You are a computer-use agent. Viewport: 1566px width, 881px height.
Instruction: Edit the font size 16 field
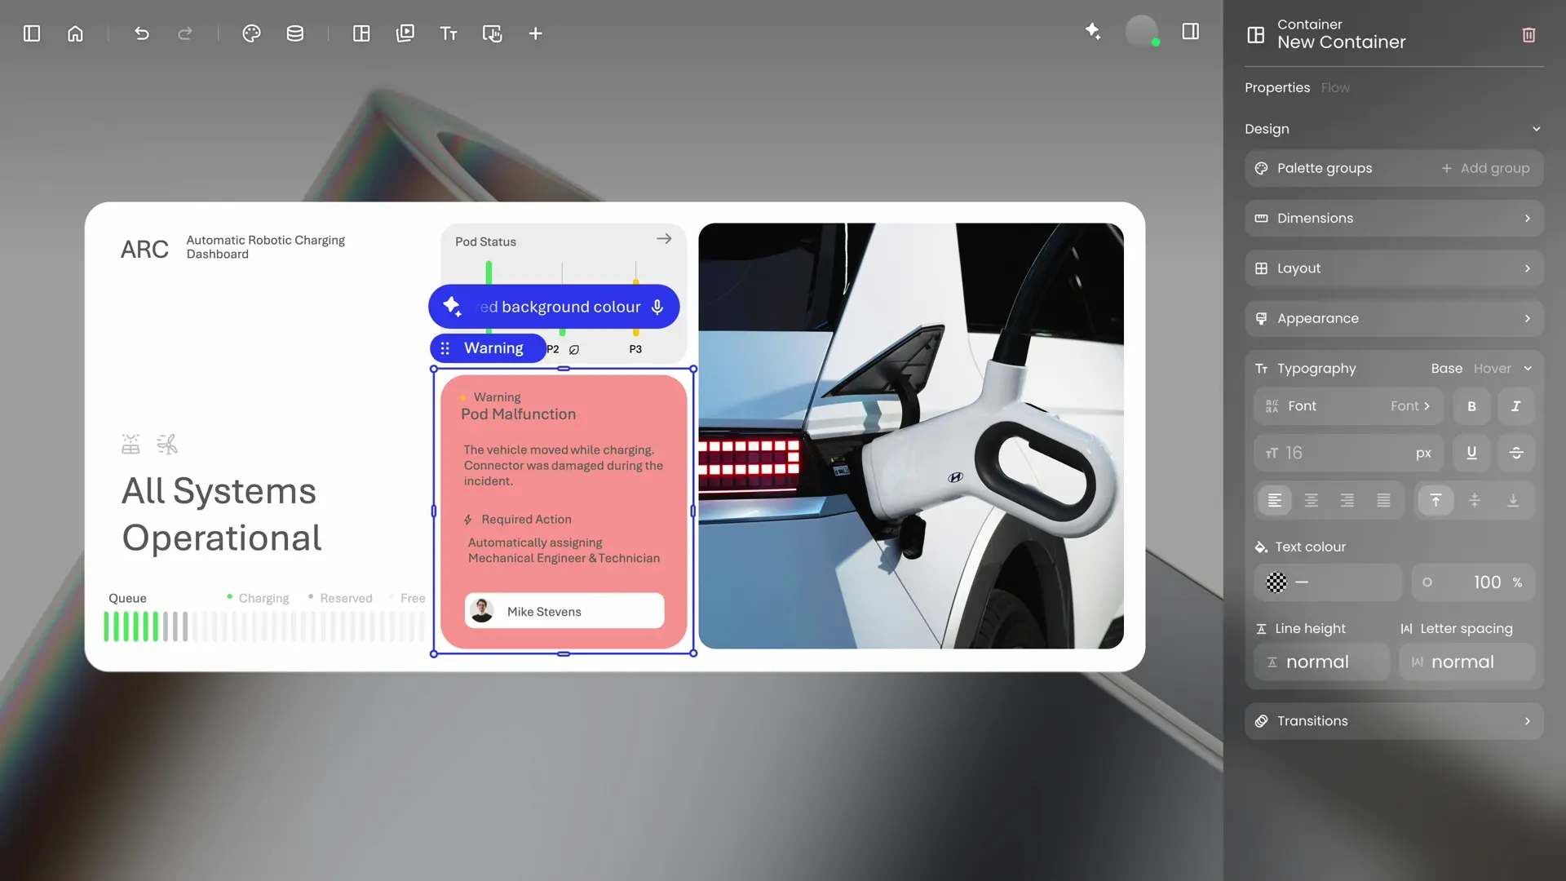(1348, 453)
